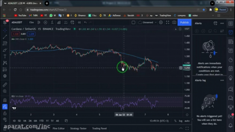The height and width of the screenshot is (132, 235).
Task: Click the red 1.228 sell price button
Action: click(15, 34)
